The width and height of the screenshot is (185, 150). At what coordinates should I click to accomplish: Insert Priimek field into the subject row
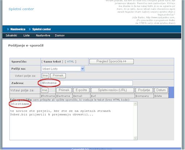pos(58,76)
